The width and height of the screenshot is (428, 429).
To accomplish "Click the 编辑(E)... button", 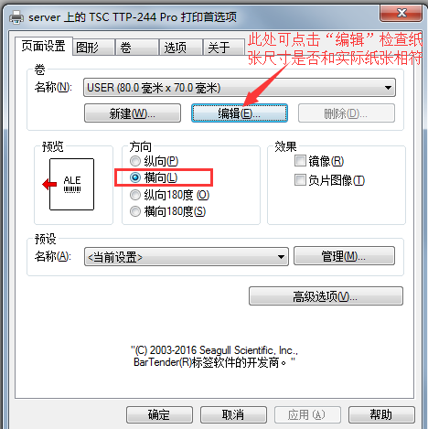I will pos(240,113).
